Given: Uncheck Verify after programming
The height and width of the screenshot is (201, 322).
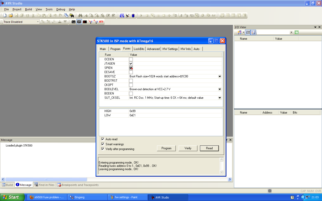Looking at the screenshot, I should click(x=103, y=149).
